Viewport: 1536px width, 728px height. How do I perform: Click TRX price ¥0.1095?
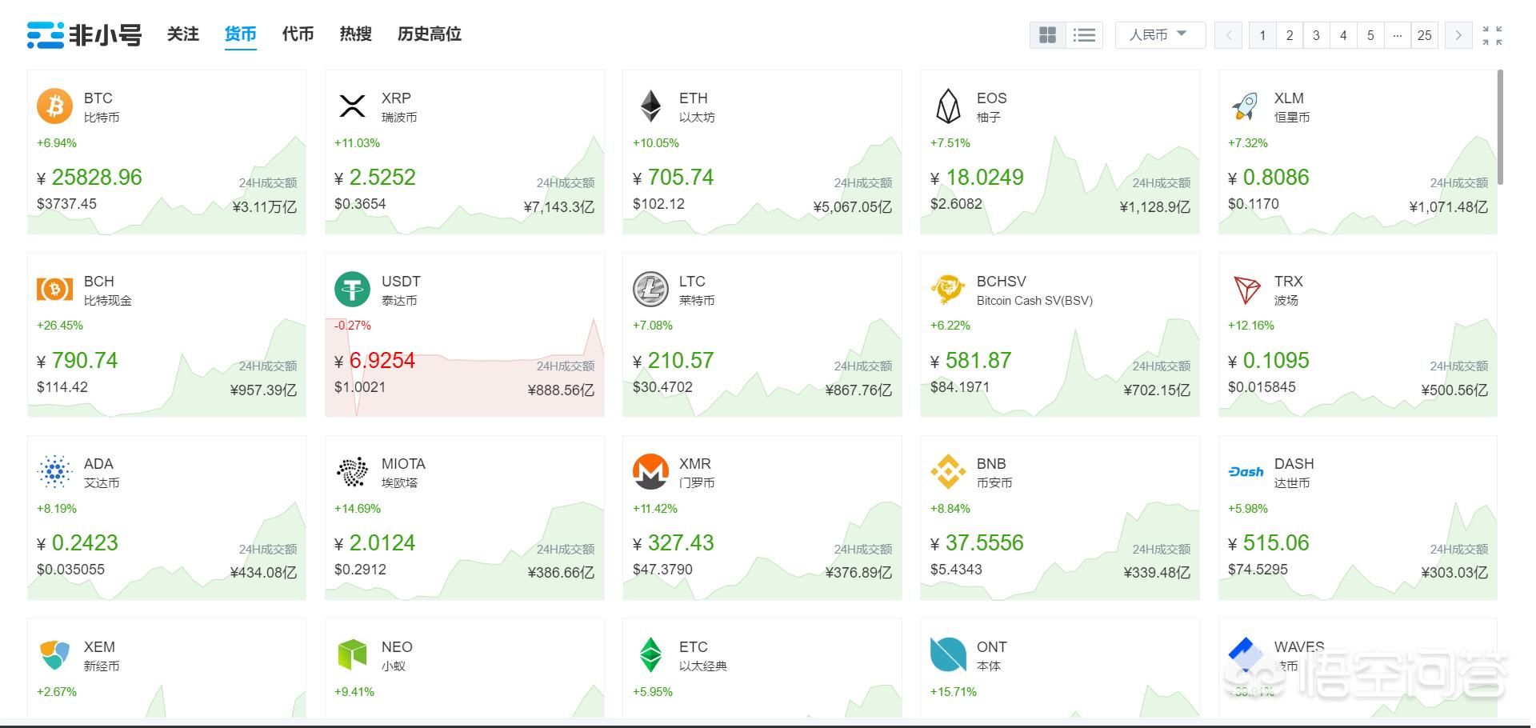[1269, 360]
